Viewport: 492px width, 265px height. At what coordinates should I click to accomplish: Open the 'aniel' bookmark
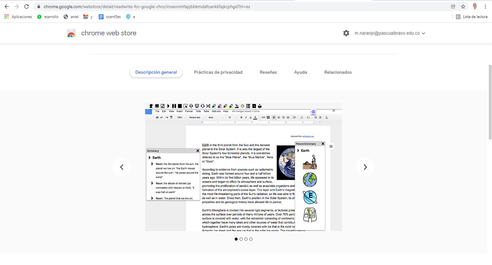click(x=71, y=17)
